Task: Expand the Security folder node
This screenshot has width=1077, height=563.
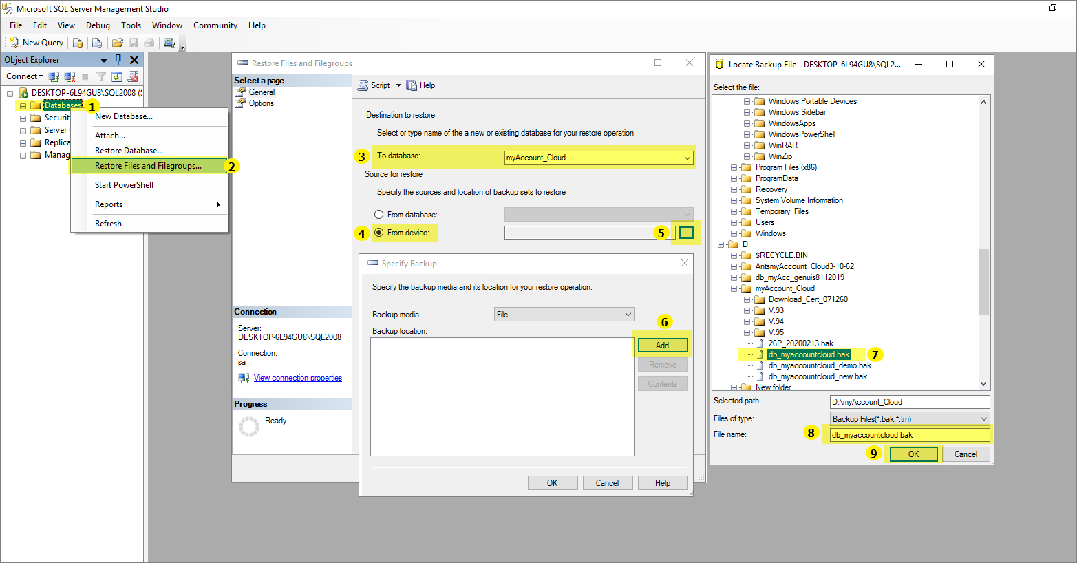Action: point(23,118)
